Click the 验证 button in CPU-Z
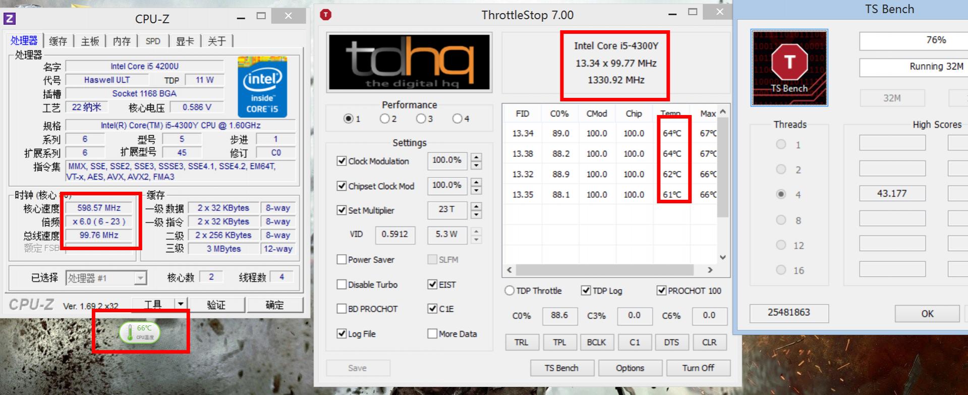Screen dimensions: 968x395 click(x=217, y=305)
